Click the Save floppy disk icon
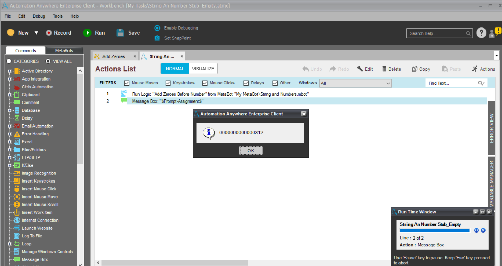The image size is (502, 266). pos(120,33)
